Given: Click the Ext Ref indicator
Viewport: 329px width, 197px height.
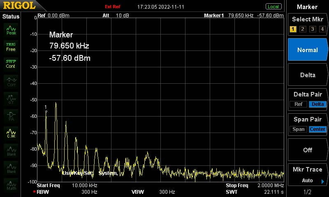Looking at the screenshot, I should pos(113,7).
